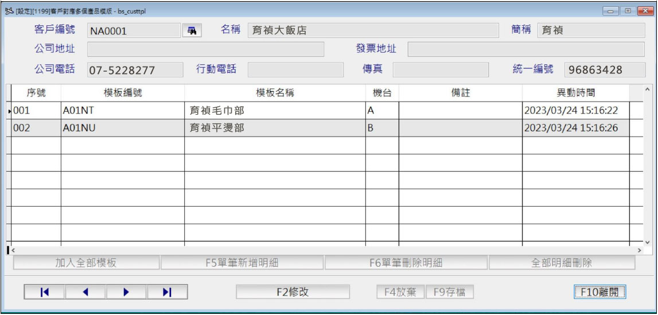Click the horizontal scrollbar right arrow

pyautogui.click(x=640, y=250)
